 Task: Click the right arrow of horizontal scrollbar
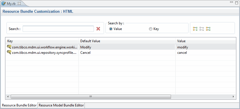[x=233, y=97]
